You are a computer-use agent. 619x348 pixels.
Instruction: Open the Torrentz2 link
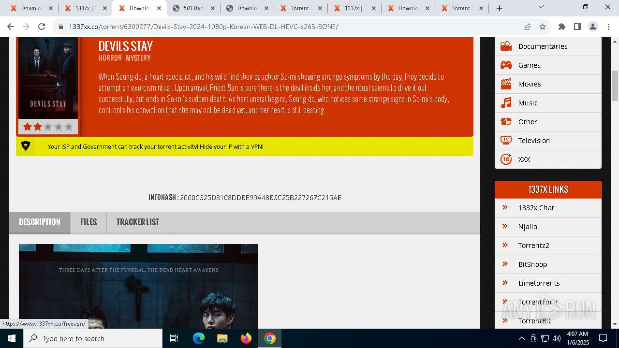coord(534,246)
